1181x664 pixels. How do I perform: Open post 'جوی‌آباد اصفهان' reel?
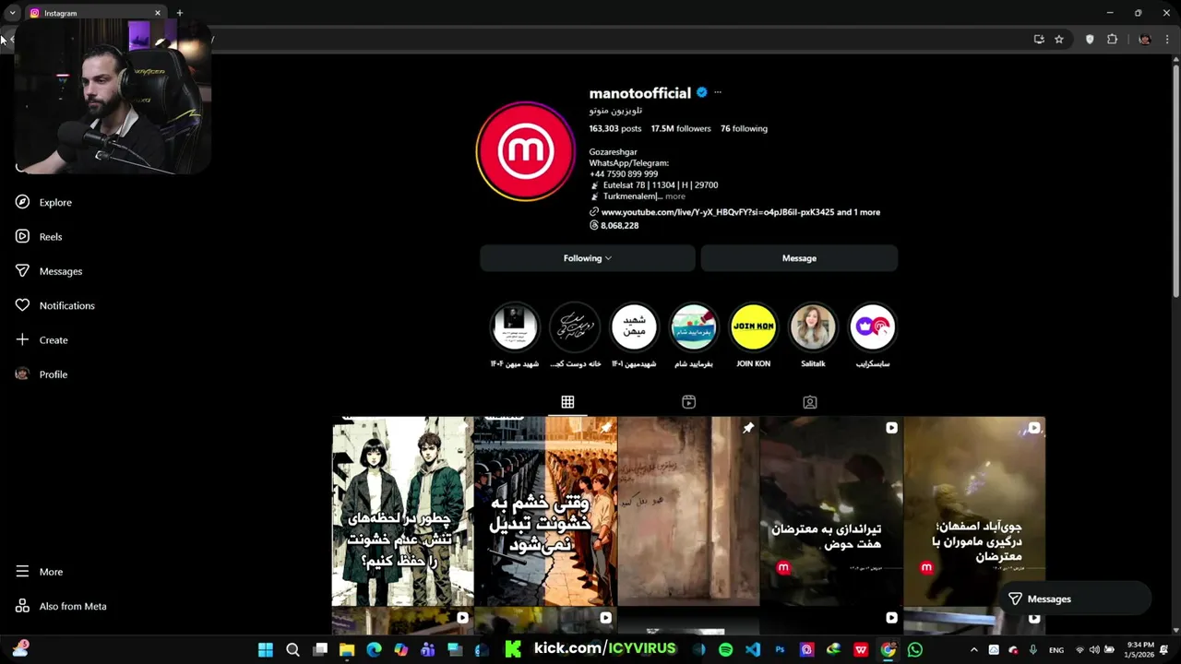point(974,511)
